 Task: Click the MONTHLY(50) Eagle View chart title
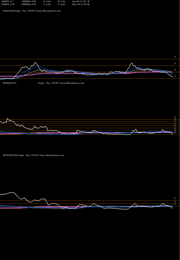[33, 155]
